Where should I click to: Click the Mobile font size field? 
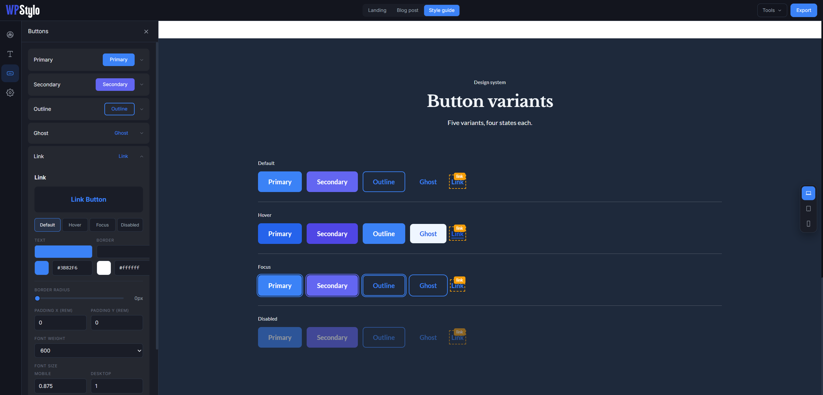pyautogui.click(x=61, y=386)
